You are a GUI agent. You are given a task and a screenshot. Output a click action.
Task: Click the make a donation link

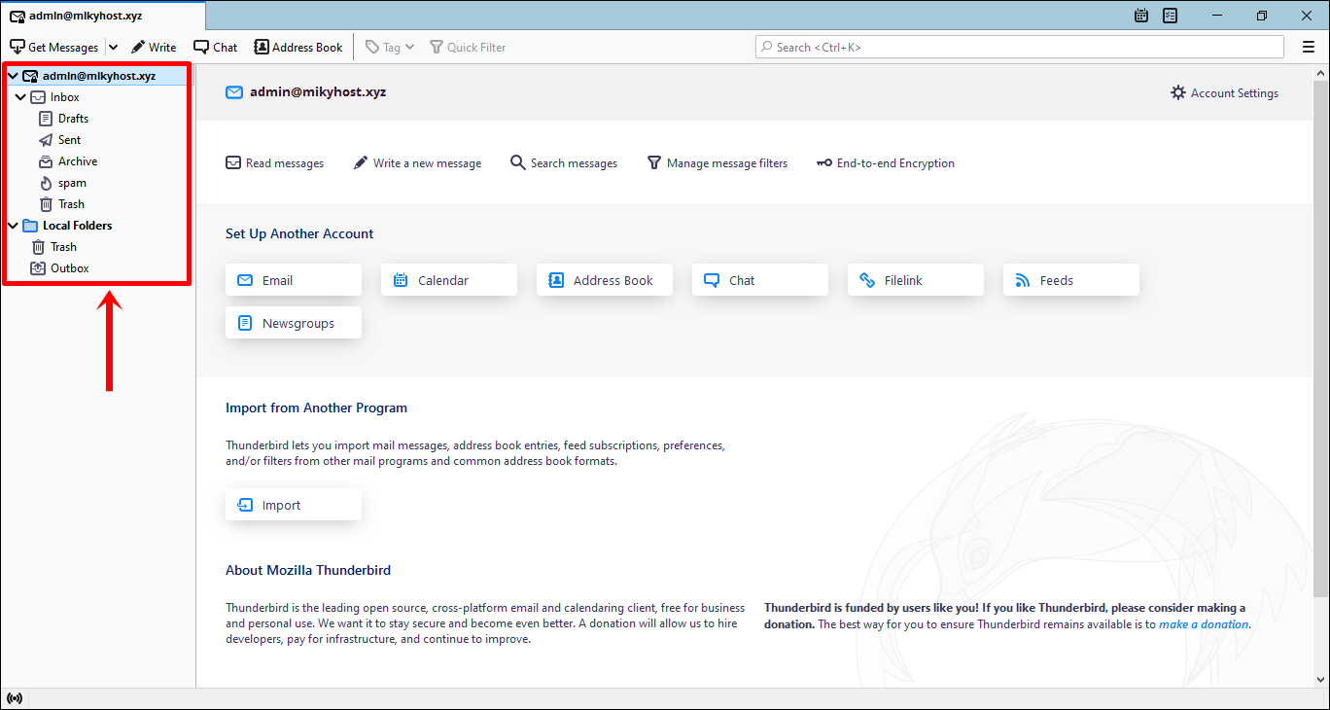pyautogui.click(x=1204, y=624)
